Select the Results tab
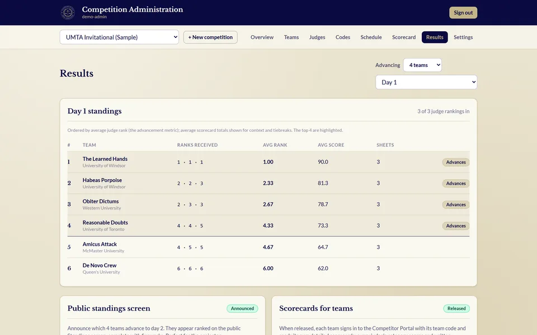Screen dimensions: 537x335 coord(435,37)
